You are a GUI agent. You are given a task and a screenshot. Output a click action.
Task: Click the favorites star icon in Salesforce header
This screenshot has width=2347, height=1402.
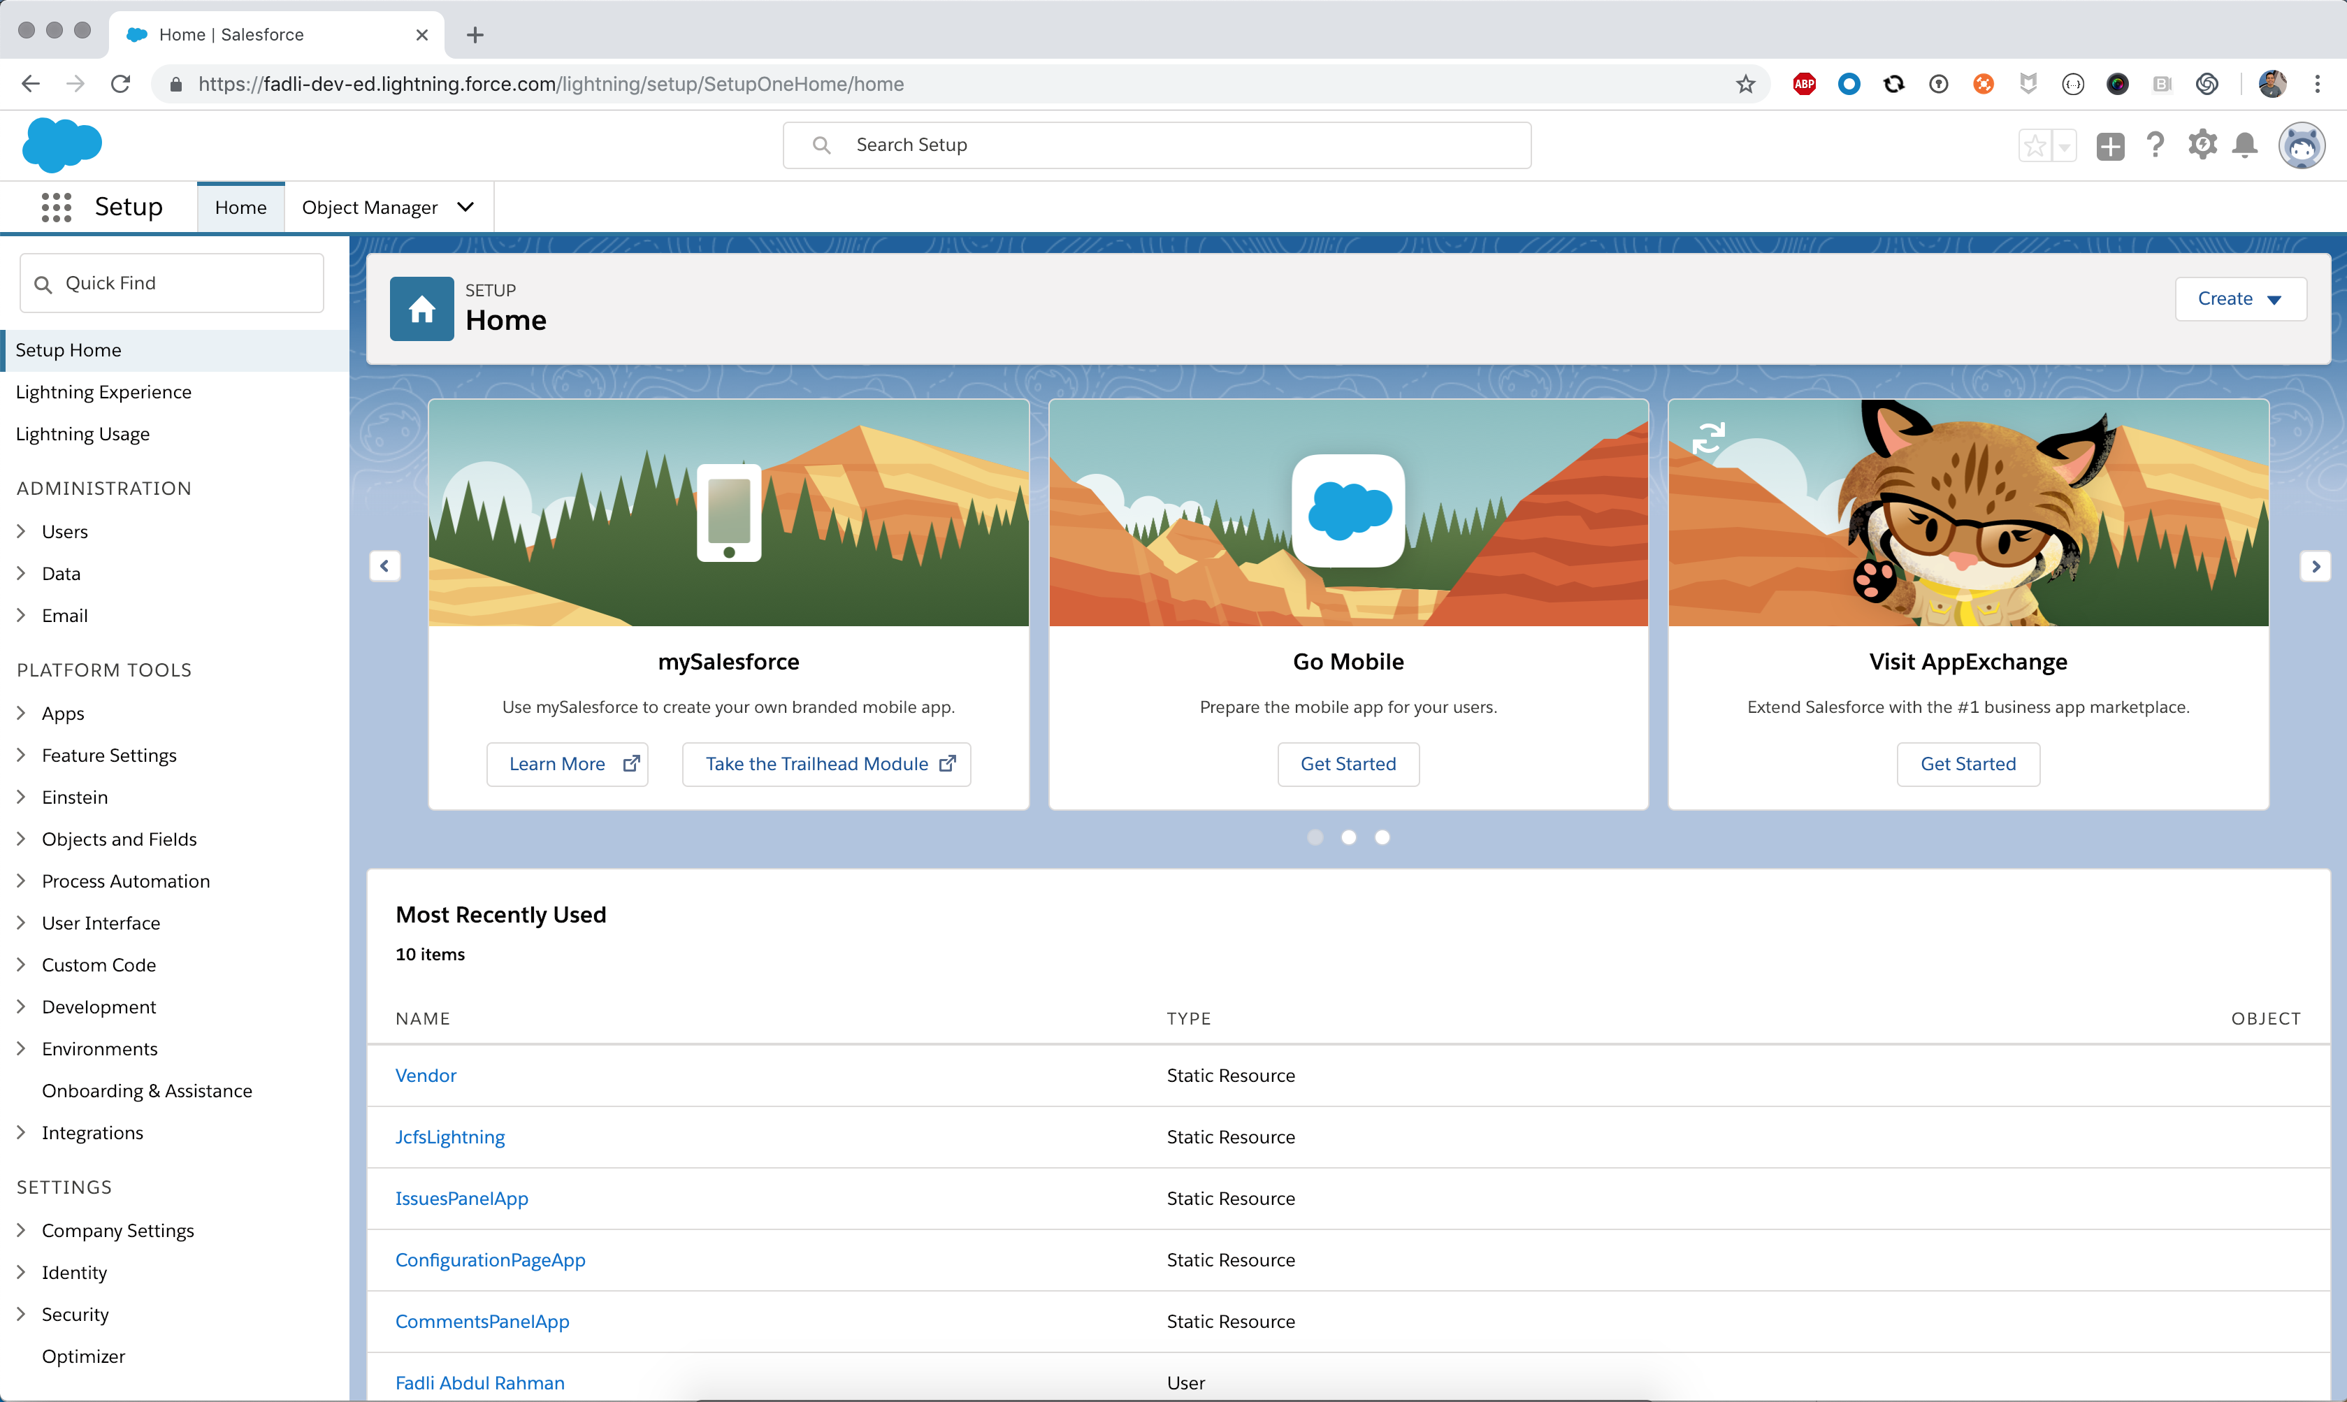[x=2035, y=145]
